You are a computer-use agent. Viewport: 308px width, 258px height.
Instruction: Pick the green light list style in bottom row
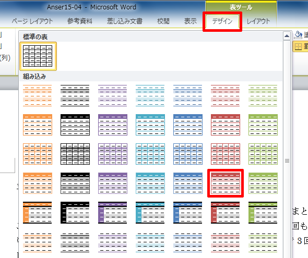coord(263,242)
